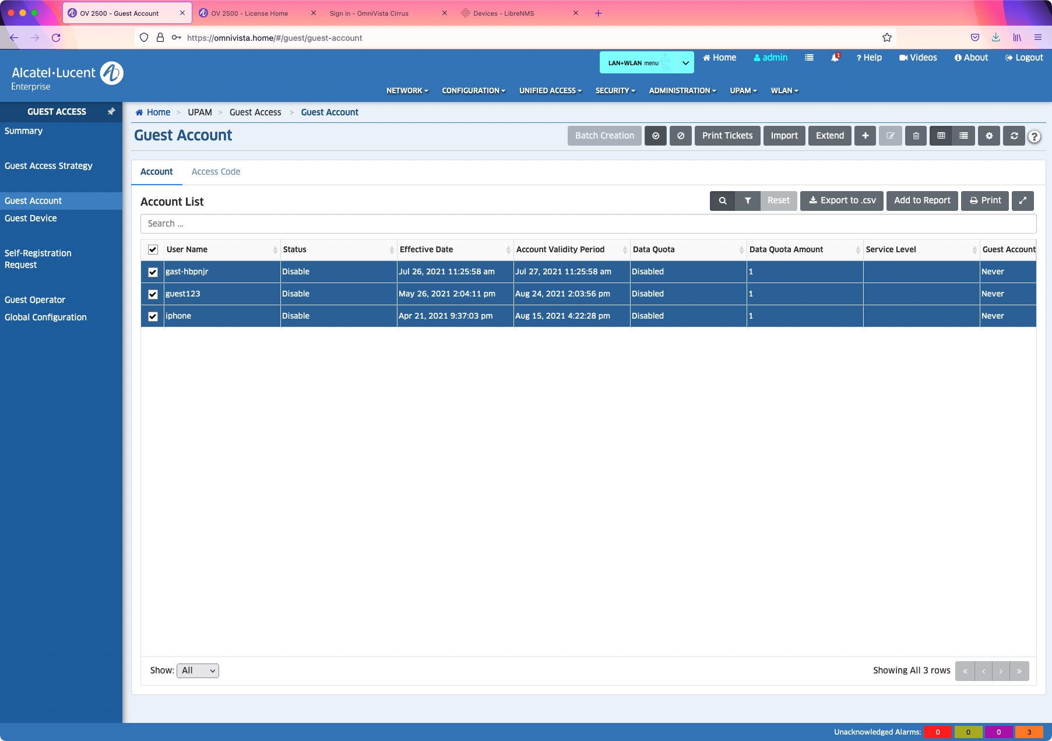Viewport: 1052px width, 741px height.
Task: Switch to the Access Code tab
Action: 216,172
